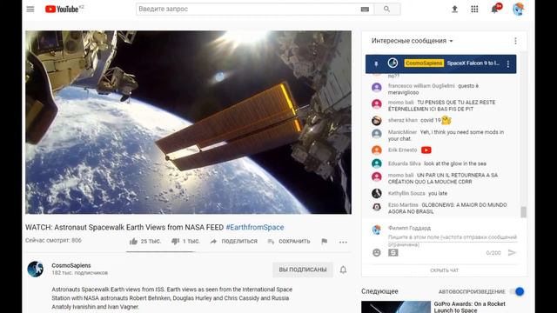Focus the chat message input field
Screen dimensions: 557x313
(453, 240)
